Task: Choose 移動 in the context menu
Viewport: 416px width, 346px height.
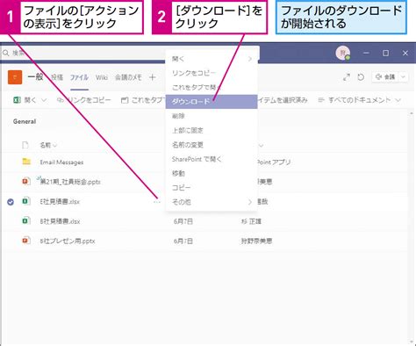Action: [212, 173]
